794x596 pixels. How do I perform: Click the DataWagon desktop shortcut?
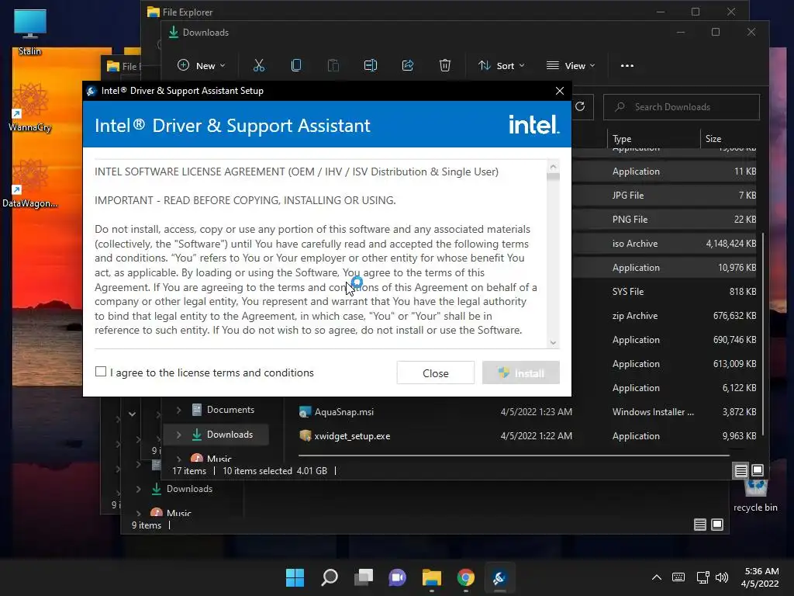(x=30, y=183)
